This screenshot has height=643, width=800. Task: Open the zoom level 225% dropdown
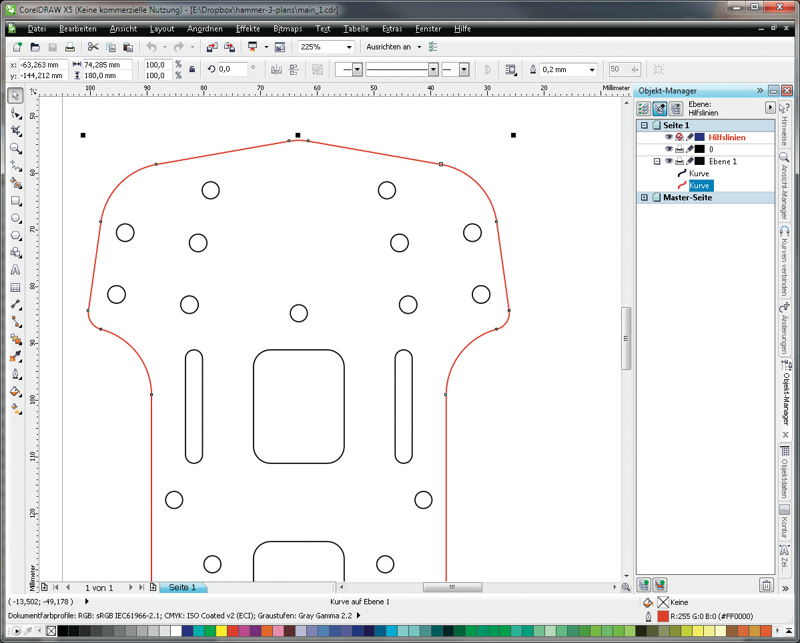(x=349, y=47)
